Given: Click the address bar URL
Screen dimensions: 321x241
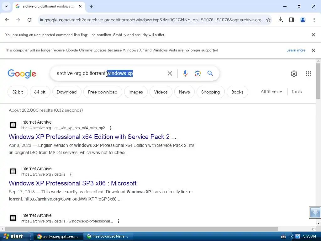Looking at the screenshot, I should pyautogui.click(x=154, y=20).
